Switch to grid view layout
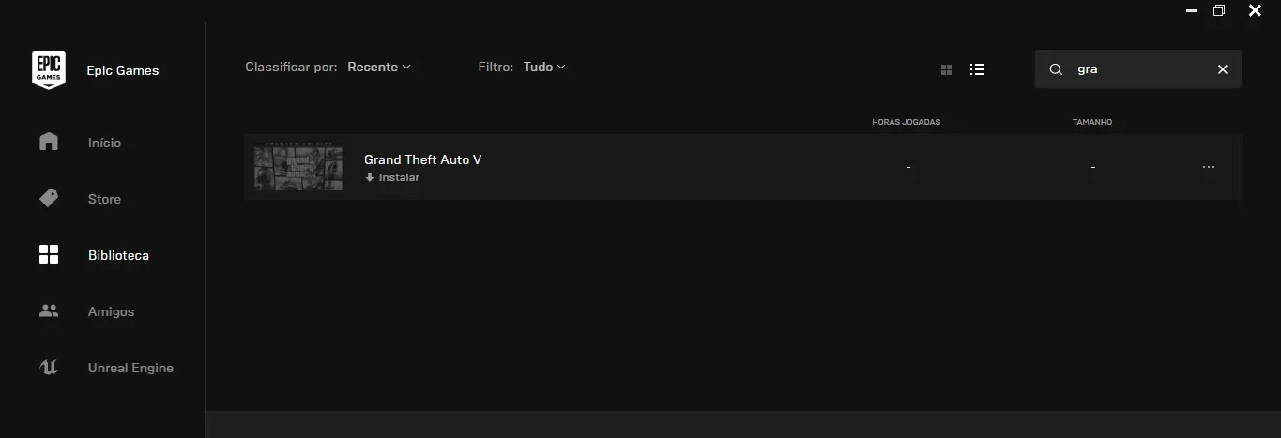 [946, 69]
